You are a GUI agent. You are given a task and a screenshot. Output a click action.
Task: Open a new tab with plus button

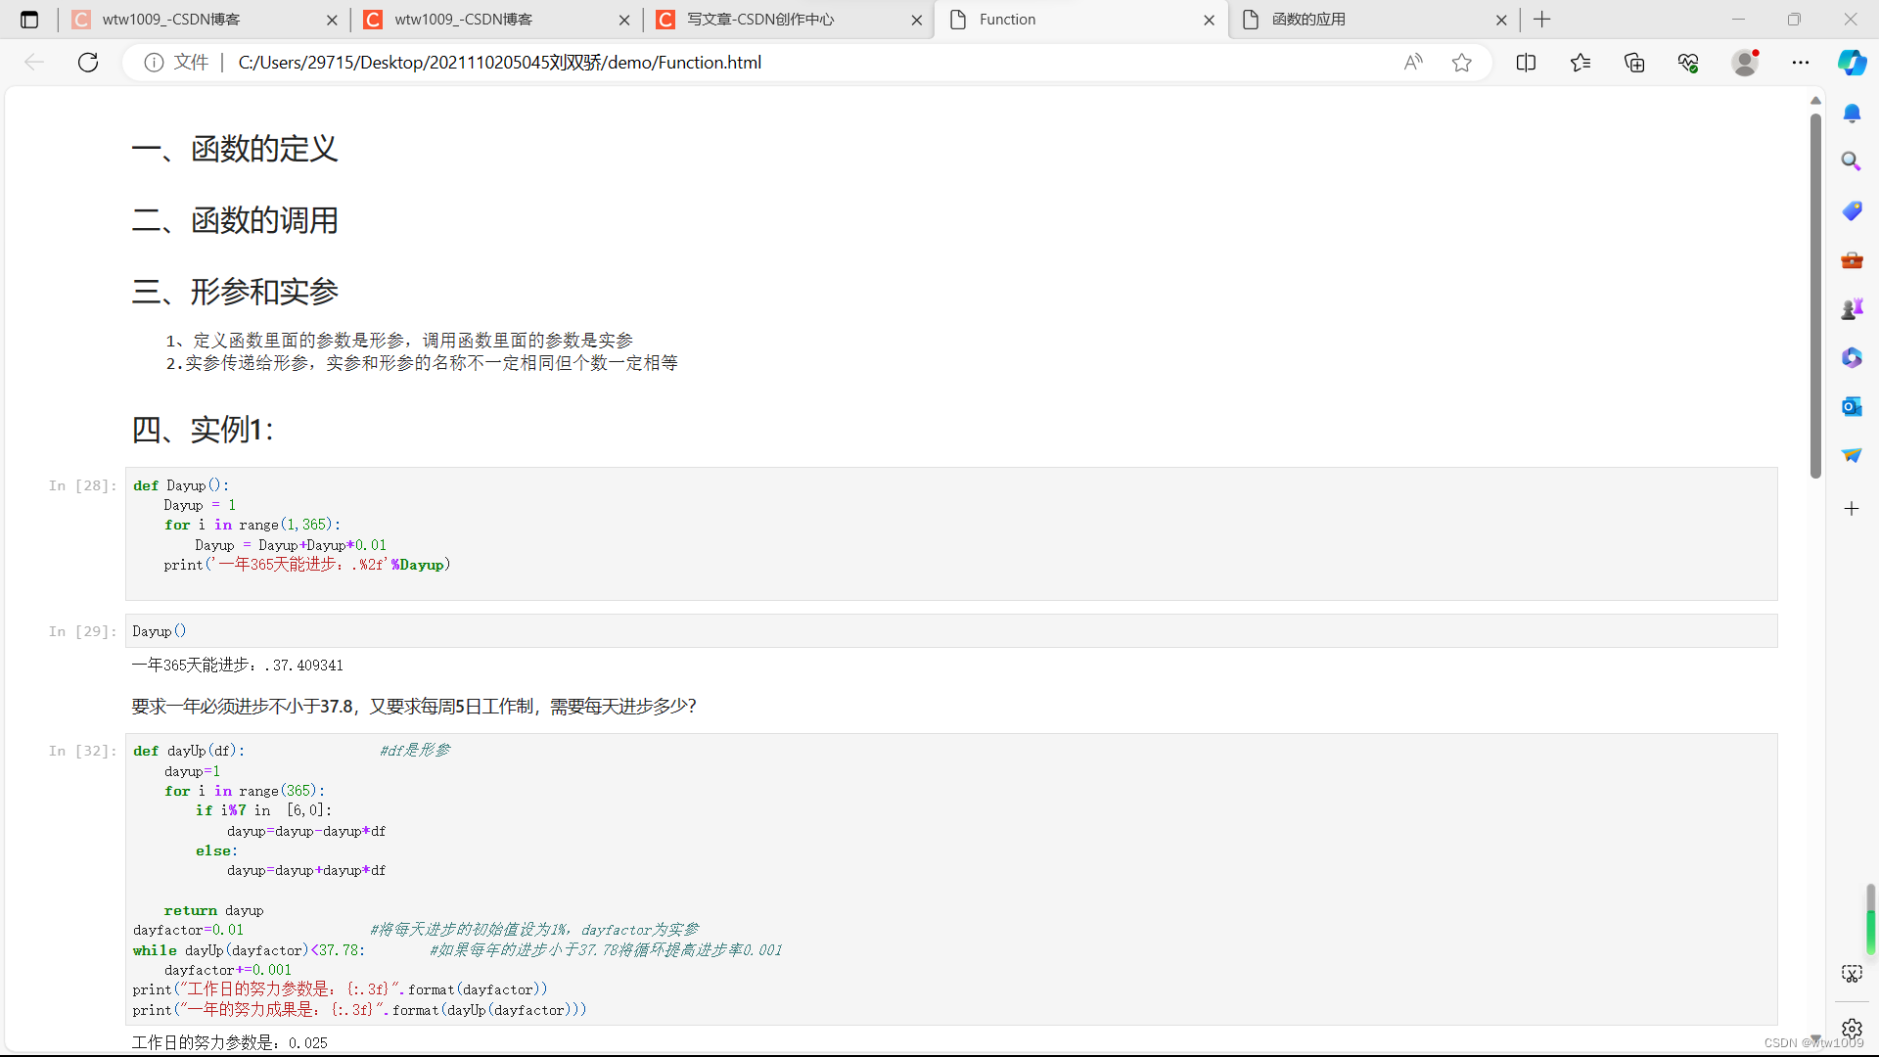(1542, 20)
